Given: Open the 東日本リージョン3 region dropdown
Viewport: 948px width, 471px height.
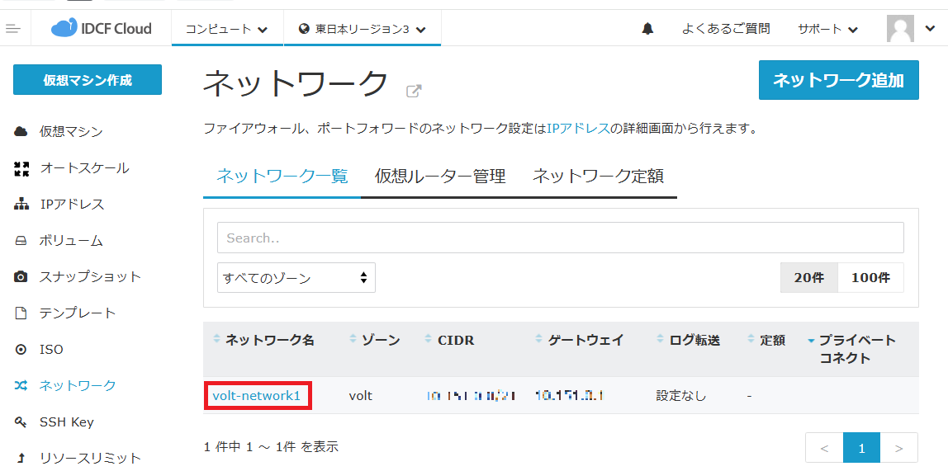Looking at the screenshot, I should 362,29.
